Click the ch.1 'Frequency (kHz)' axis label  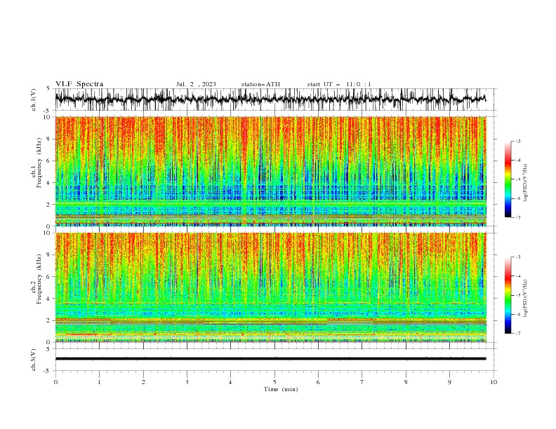[39, 163]
